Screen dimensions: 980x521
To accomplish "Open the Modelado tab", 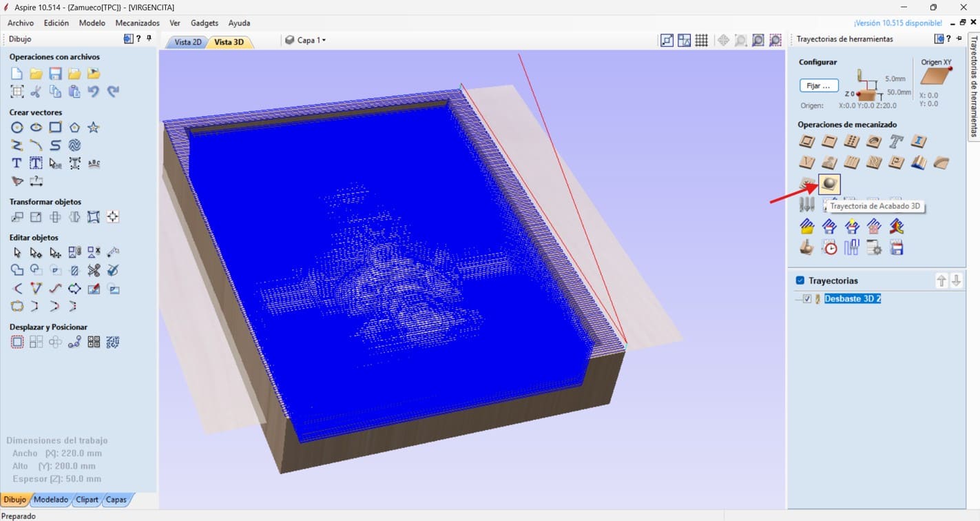I will (51, 500).
